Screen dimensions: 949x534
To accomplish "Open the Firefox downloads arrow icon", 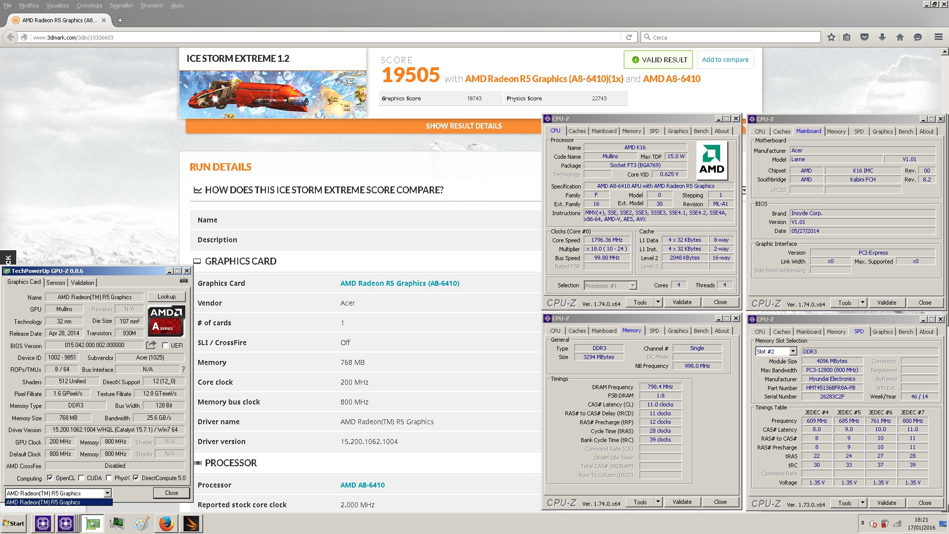I will (882, 37).
